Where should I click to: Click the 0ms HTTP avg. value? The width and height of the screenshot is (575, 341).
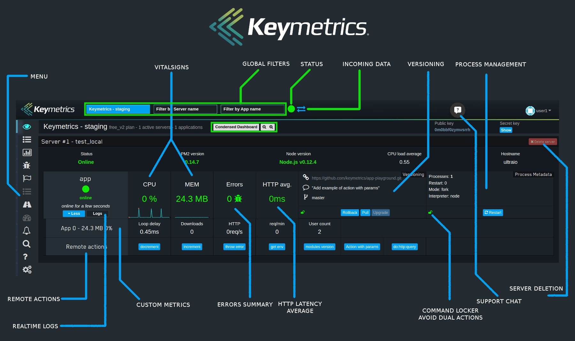(277, 199)
